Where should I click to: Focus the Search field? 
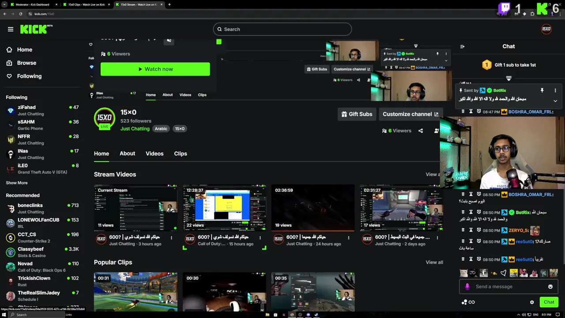point(282,29)
